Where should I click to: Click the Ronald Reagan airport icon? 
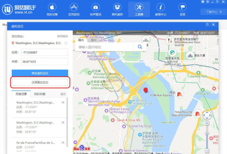pos(140,135)
